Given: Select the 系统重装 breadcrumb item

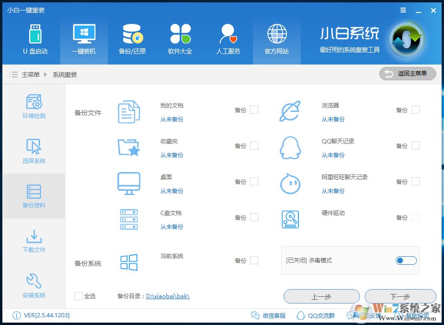Looking at the screenshot, I should tap(65, 75).
